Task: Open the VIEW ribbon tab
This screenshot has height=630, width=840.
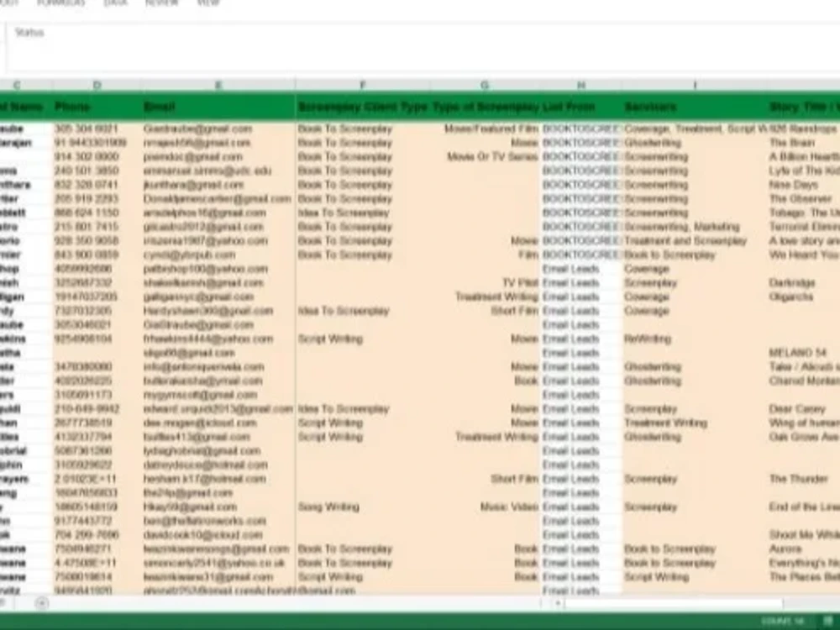Action: point(208,3)
